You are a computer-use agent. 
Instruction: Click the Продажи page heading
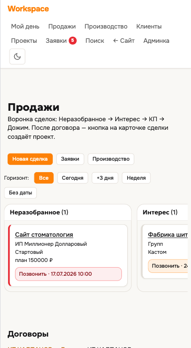point(33,107)
